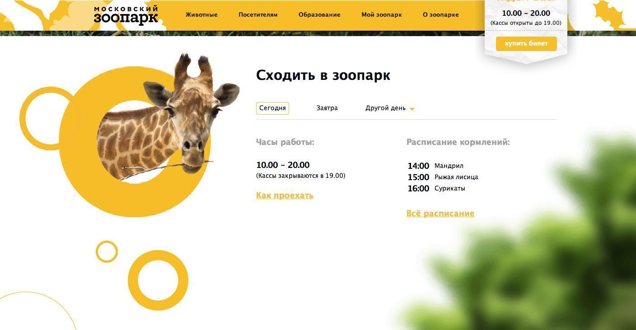Click the orange arrow next to Другой день
The image size is (636, 330).
pos(412,109)
